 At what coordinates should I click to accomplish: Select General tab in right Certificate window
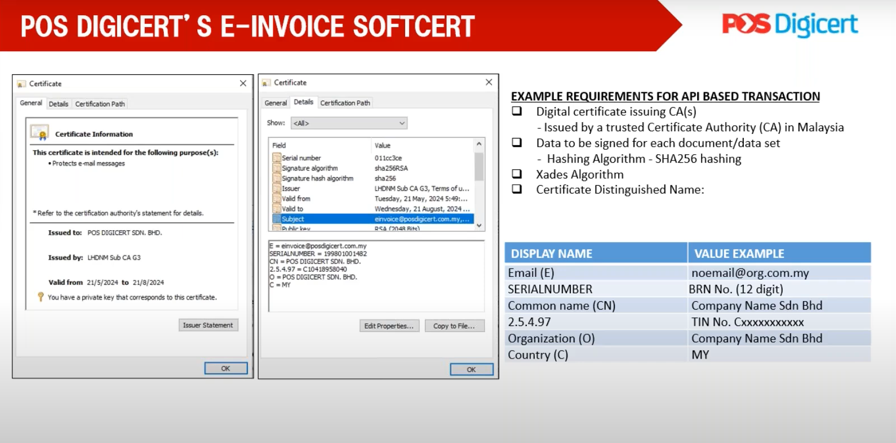(276, 103)
